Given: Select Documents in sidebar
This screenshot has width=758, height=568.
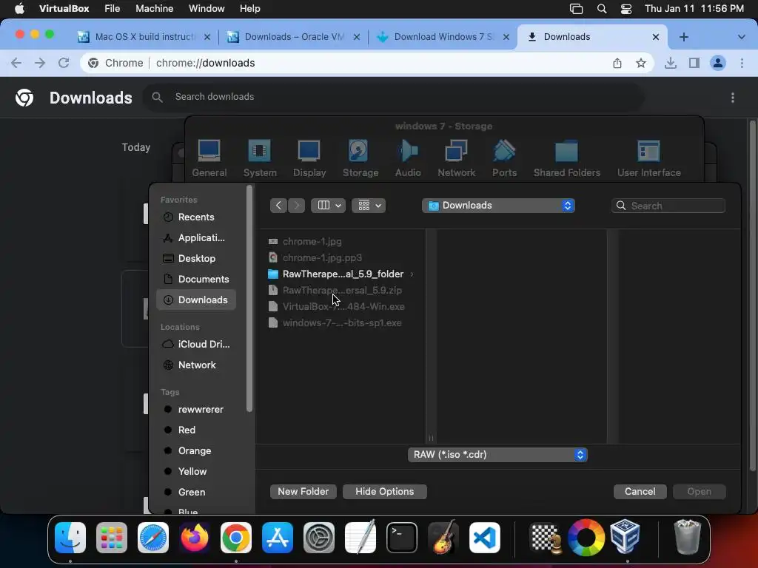Looking at the screenshot, I should point(196,280).
